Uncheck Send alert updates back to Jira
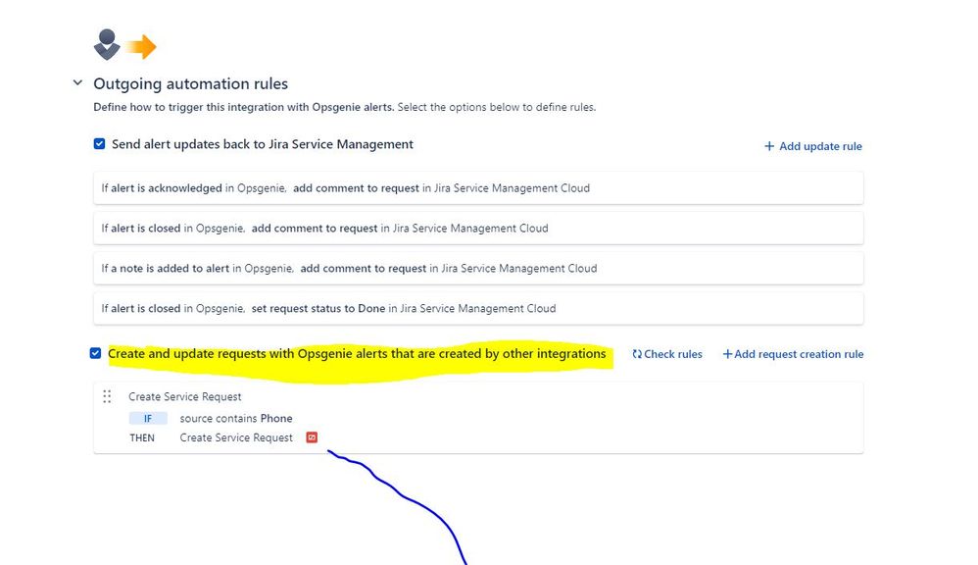The width and height of the screenshot is (978, 565). click(x=99, y=144)
